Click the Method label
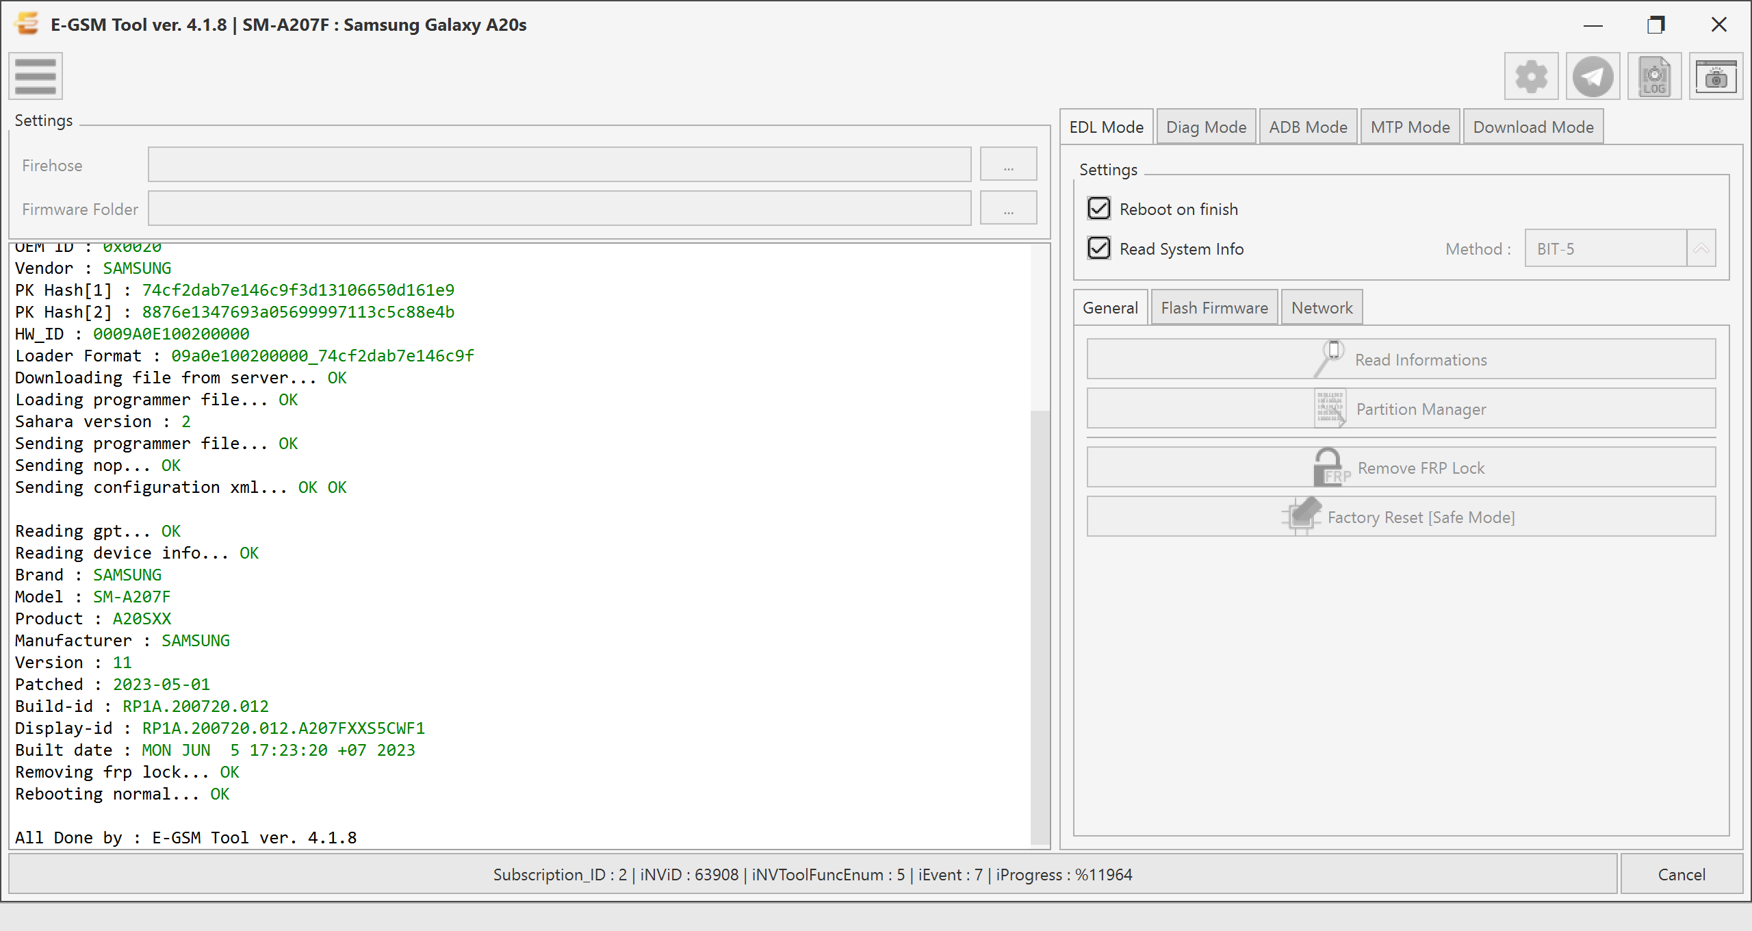 (x=1478, y=249)
